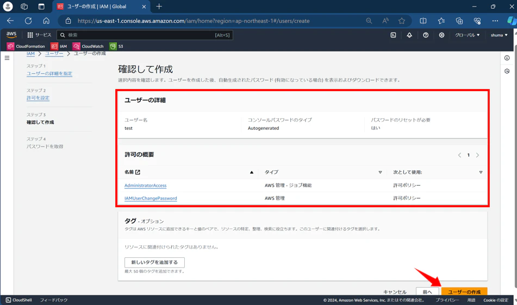The height and width of the screenshot is (305, 517).
Task: Go to step 1 ユーザーの詳細を指定
Action: (49, 73)
